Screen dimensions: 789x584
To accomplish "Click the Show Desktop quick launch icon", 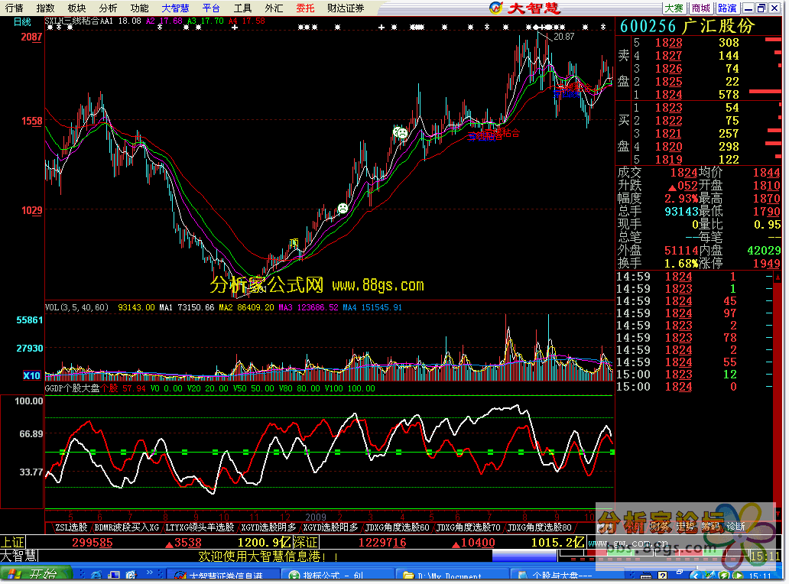I will 114,574.
